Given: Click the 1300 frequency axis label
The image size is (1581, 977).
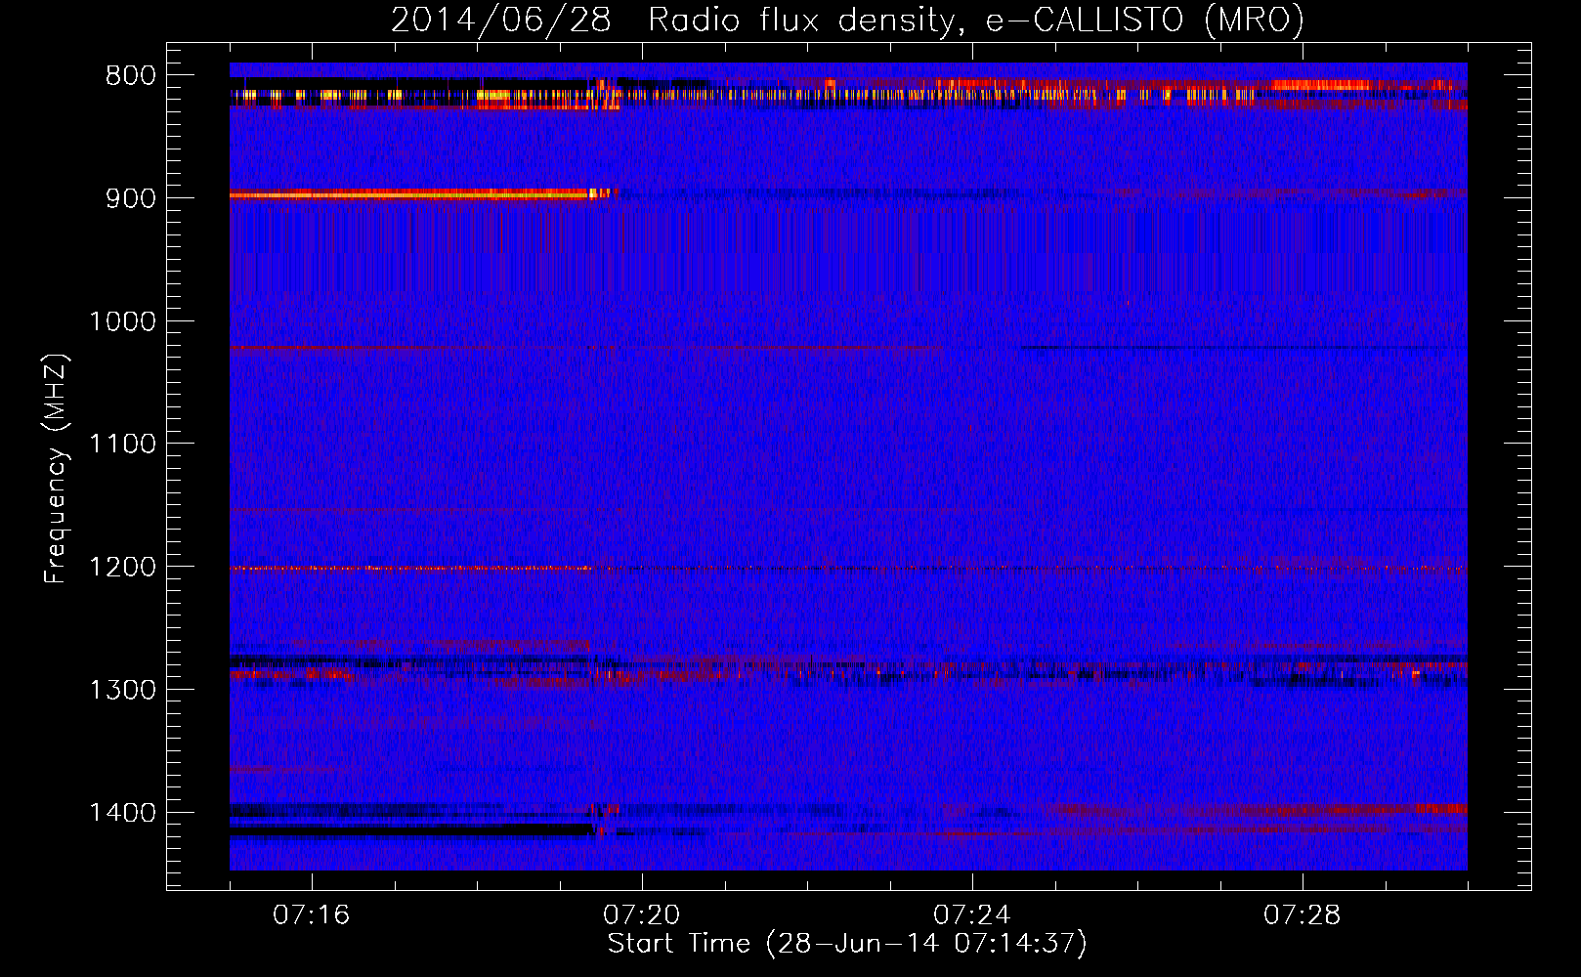Looking at the screenshot, I should coord(123,690).
